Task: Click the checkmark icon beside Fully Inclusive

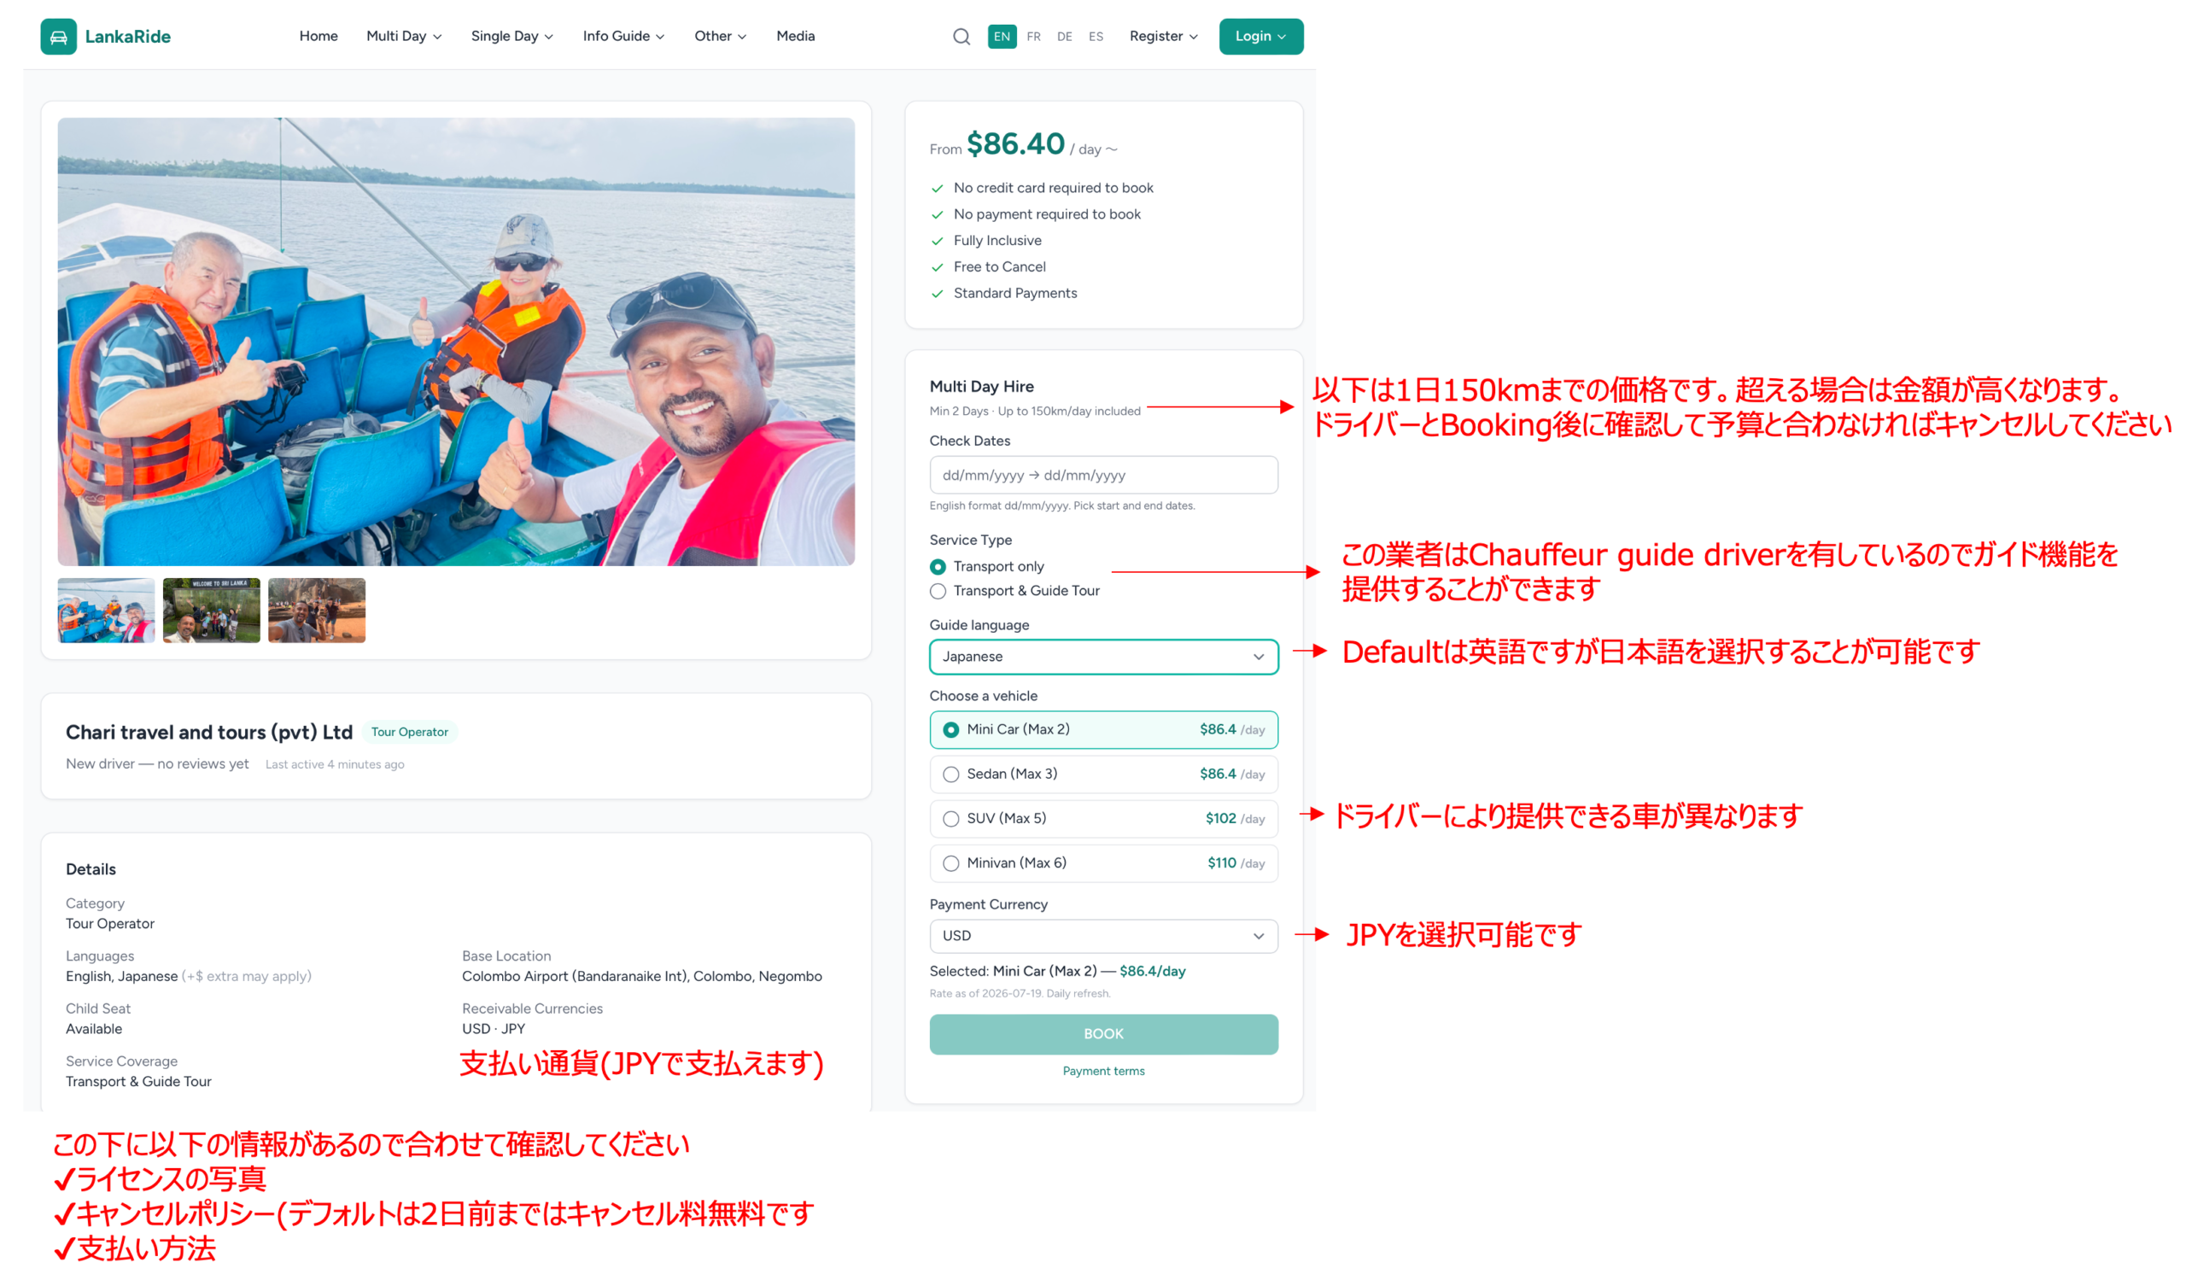Action: [937, 241]
